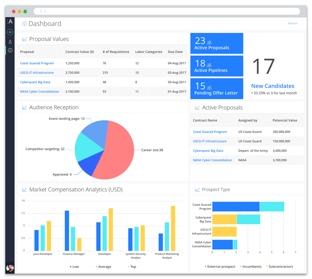Click the app logo in the sidebar

(x=10, y=21)
